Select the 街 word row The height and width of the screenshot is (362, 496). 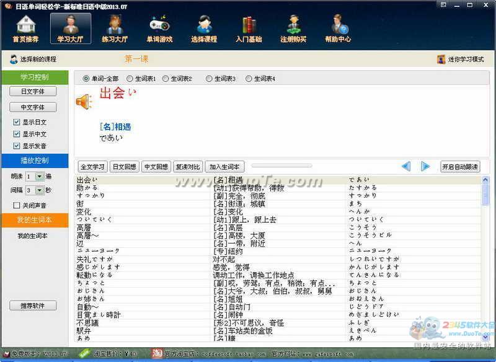278,203
